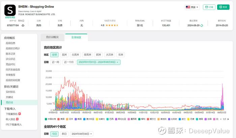
Task: Select the 欧洲 region filter
Action: [x=98, y=55]
